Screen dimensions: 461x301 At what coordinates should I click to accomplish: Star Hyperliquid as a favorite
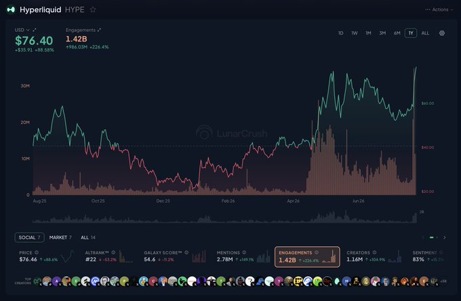93,9
